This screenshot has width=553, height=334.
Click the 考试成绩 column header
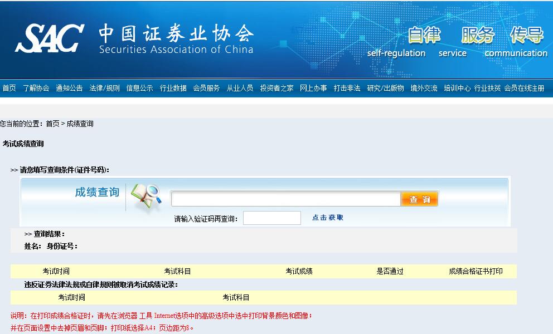coord(299,271)
